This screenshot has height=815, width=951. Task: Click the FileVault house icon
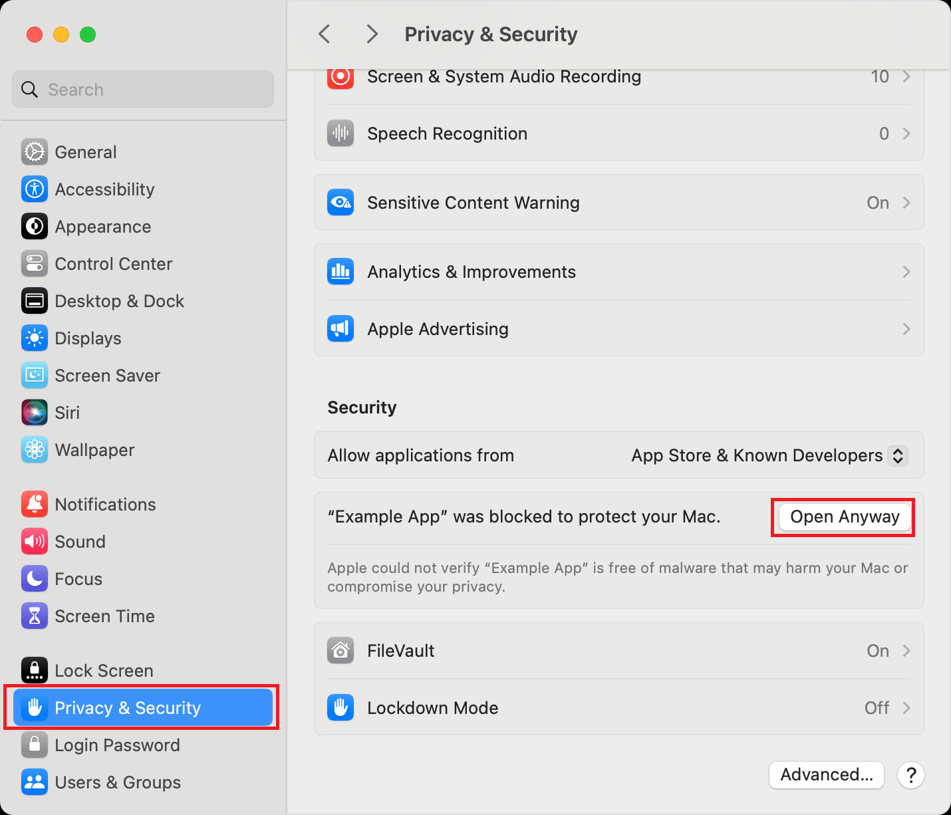[340, 651]
